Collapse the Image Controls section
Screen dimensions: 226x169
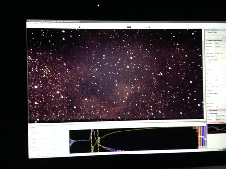click(x=208, y=94)
